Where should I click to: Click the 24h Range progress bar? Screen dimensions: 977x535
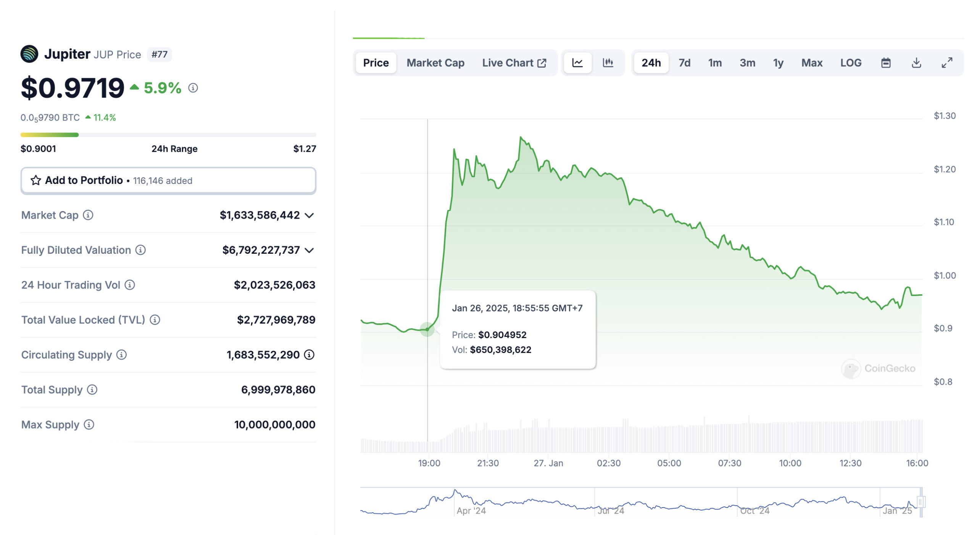[168, 135]
